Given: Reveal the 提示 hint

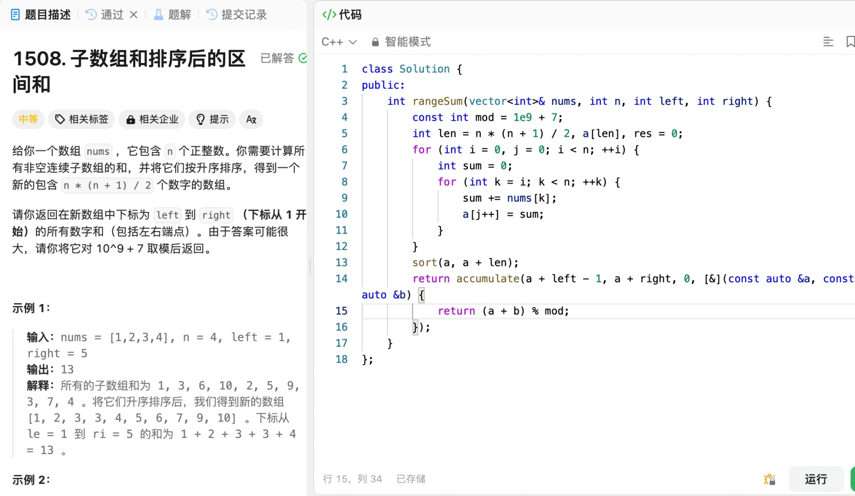Looking at the screenshot, I should pos(212,119).
